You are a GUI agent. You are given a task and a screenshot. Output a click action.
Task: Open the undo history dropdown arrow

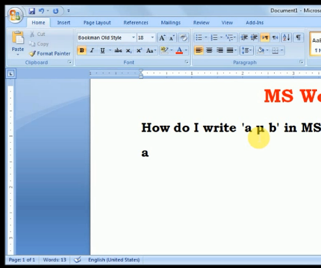48,11
